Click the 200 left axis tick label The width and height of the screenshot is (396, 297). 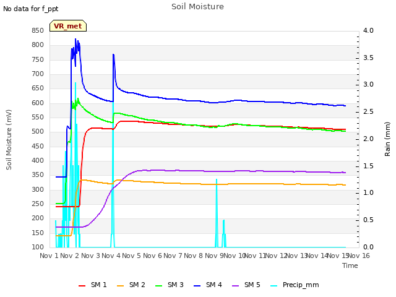tap(38, 218)
